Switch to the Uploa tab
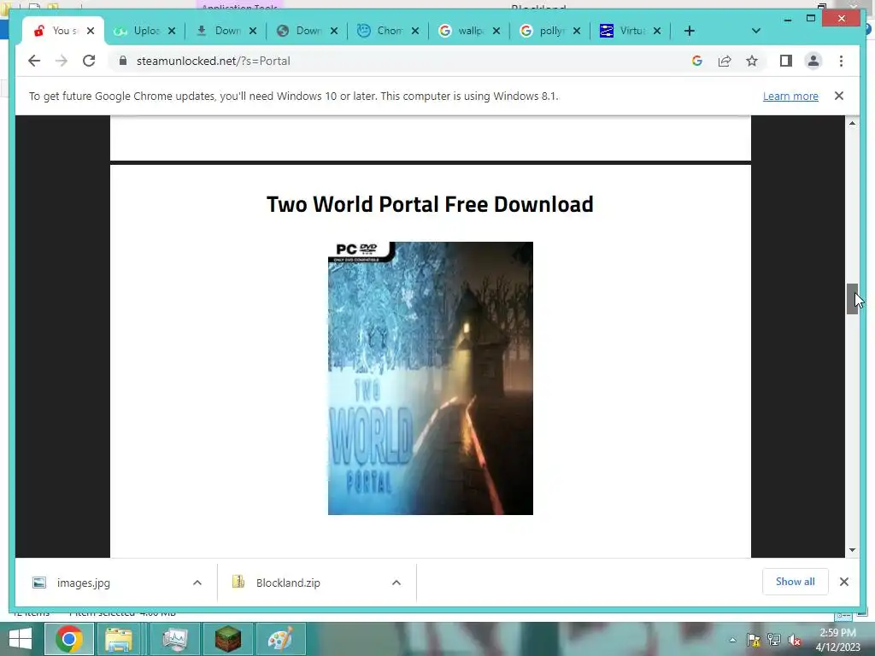This screenshot has height=656, width=875. click(138, 31)
